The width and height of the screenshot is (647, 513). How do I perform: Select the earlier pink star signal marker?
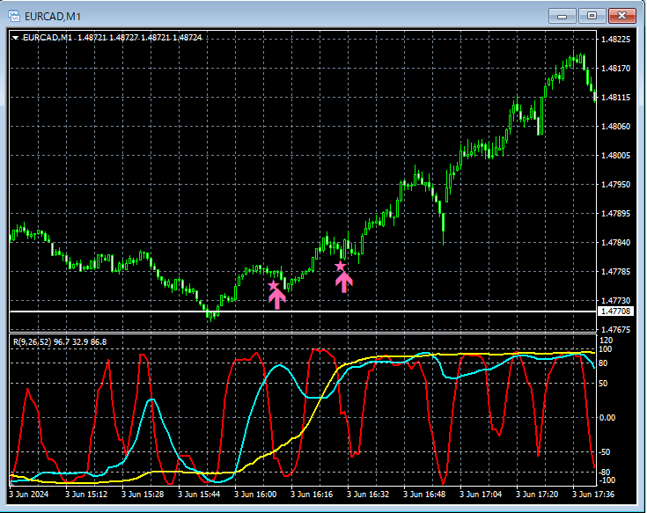(273, 285)
